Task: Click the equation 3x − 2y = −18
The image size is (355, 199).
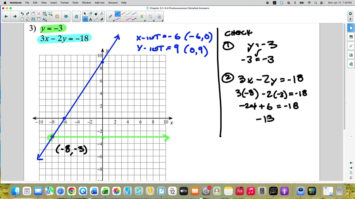Action: (64, 38)
